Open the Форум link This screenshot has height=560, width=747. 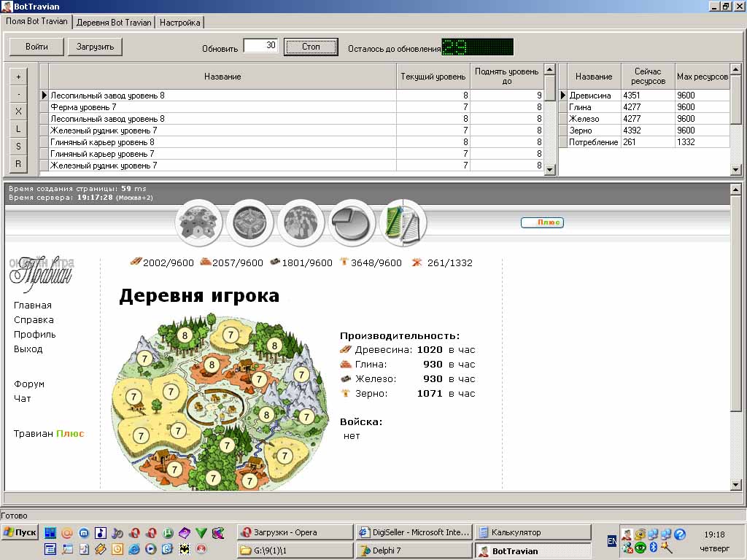point(28,384)
